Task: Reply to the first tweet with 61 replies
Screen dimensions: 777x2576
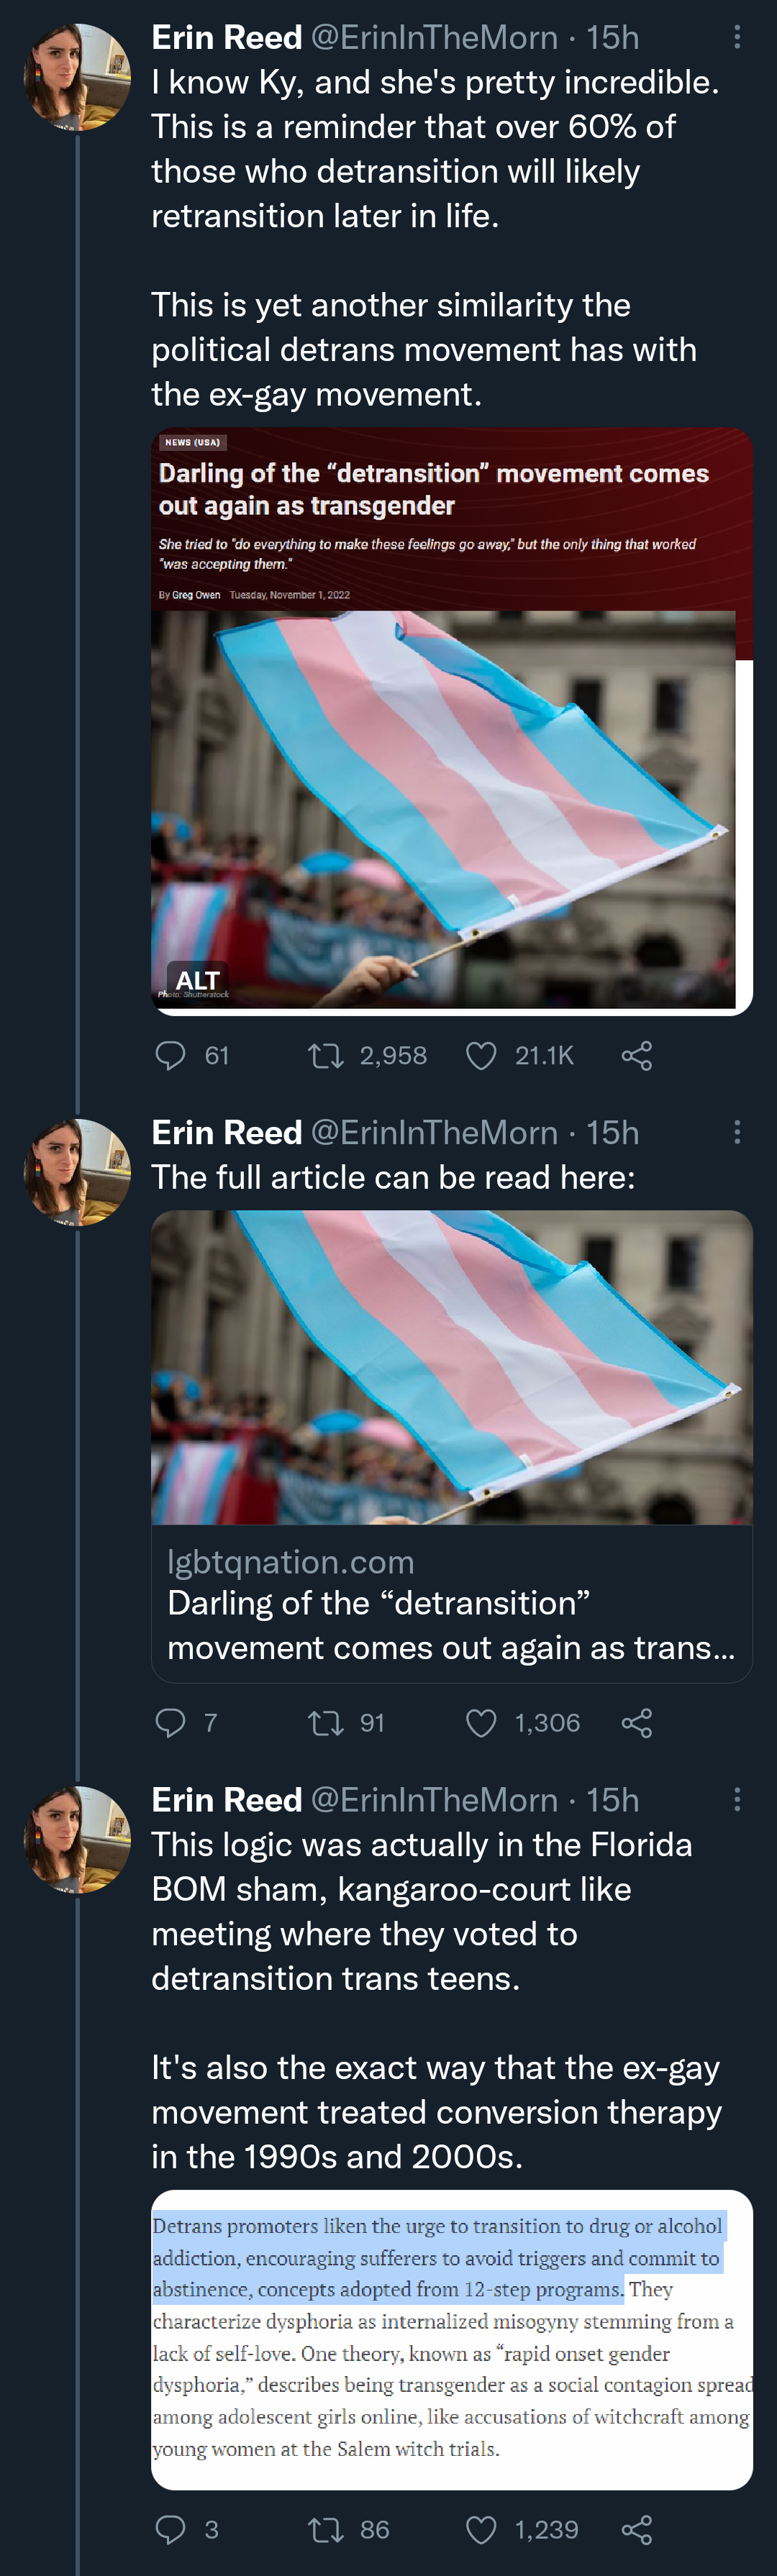Action: pos(171,1055)
